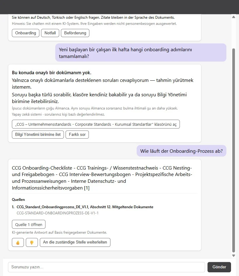Open source with Quelle 1 öffnen

(x=29, y=224)
